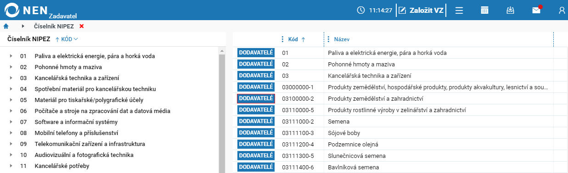Click DODAVATELÉ button for Slunečnicová semena
Image resolution: width=568 pixels, height=173 pixels.
pos(256,156)
